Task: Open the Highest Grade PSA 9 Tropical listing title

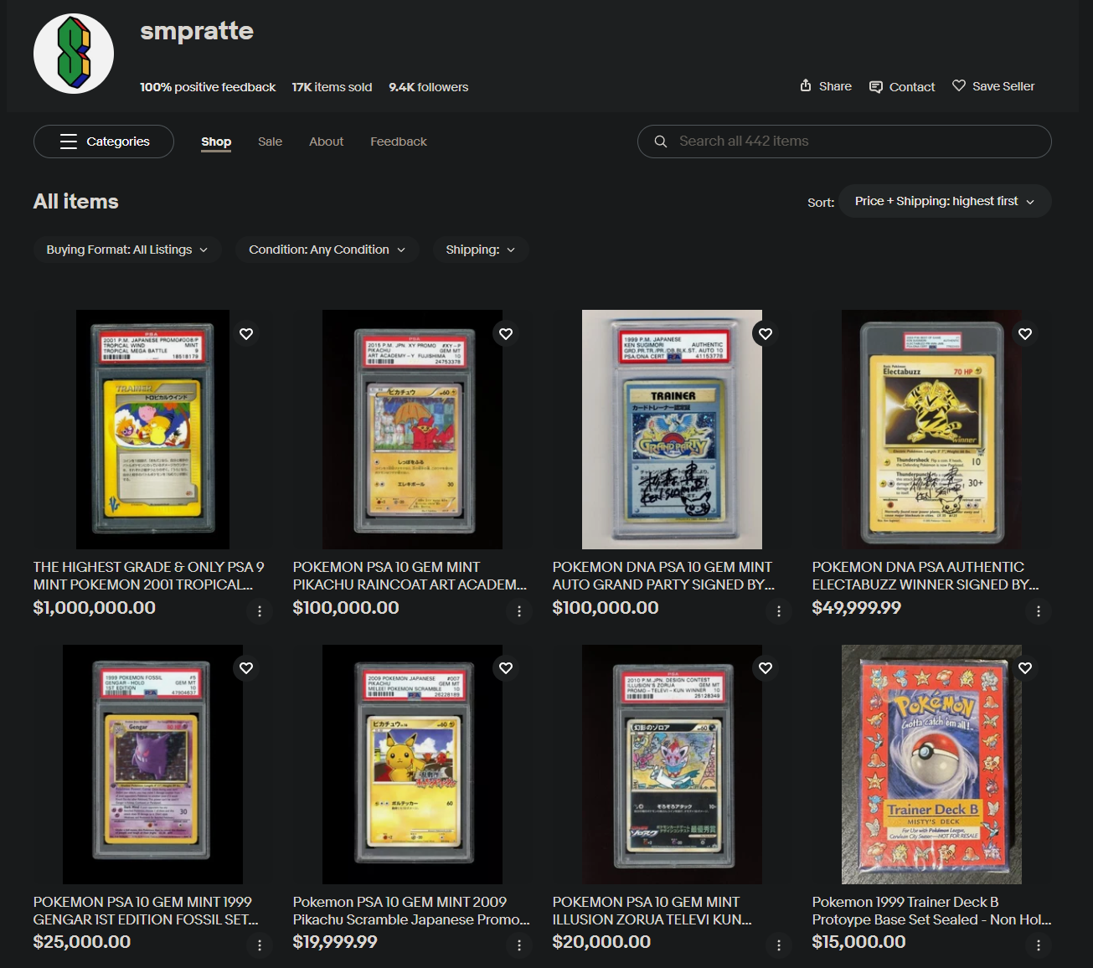Action: pos(149,576)
